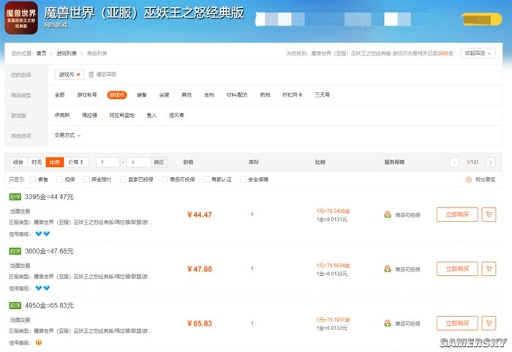Enable the 商品可投保 filter checkbox
The image size is (512, 352).
point(165,179)
